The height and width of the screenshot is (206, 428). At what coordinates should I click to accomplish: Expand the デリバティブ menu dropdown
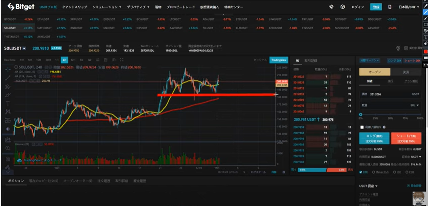(x=138, y=7)
